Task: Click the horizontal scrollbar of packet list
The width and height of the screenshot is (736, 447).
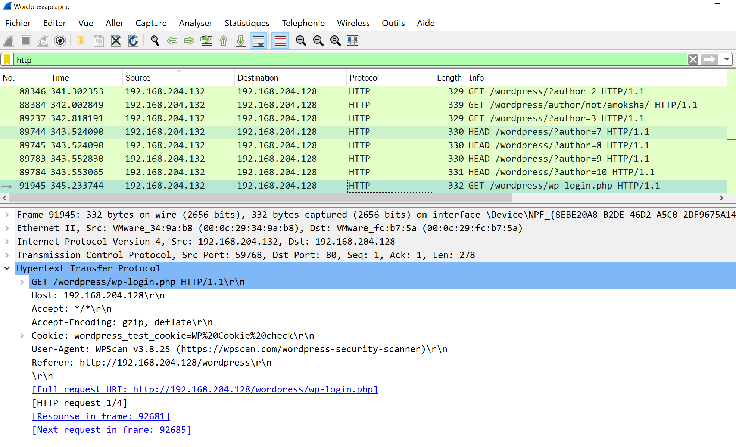Action: (260, 198)
